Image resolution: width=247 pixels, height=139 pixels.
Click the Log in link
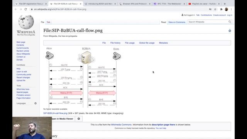click(230, 15)
